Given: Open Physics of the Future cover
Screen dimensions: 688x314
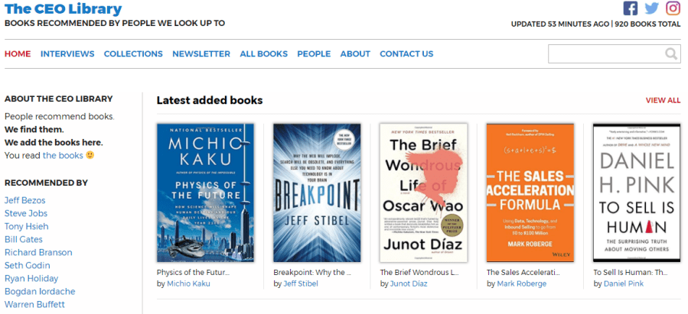Looking at the screenshot, I should click(205, 193).
